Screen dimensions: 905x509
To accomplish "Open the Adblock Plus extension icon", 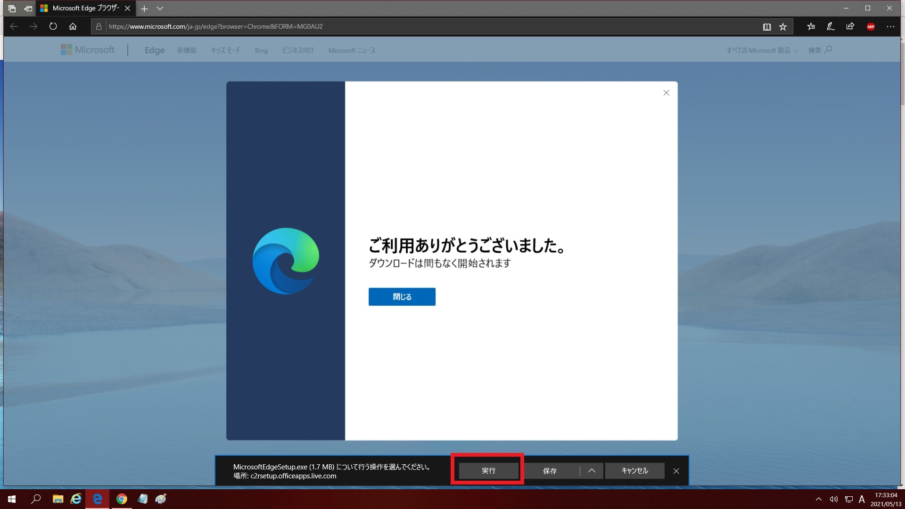I will click(871, 27).
